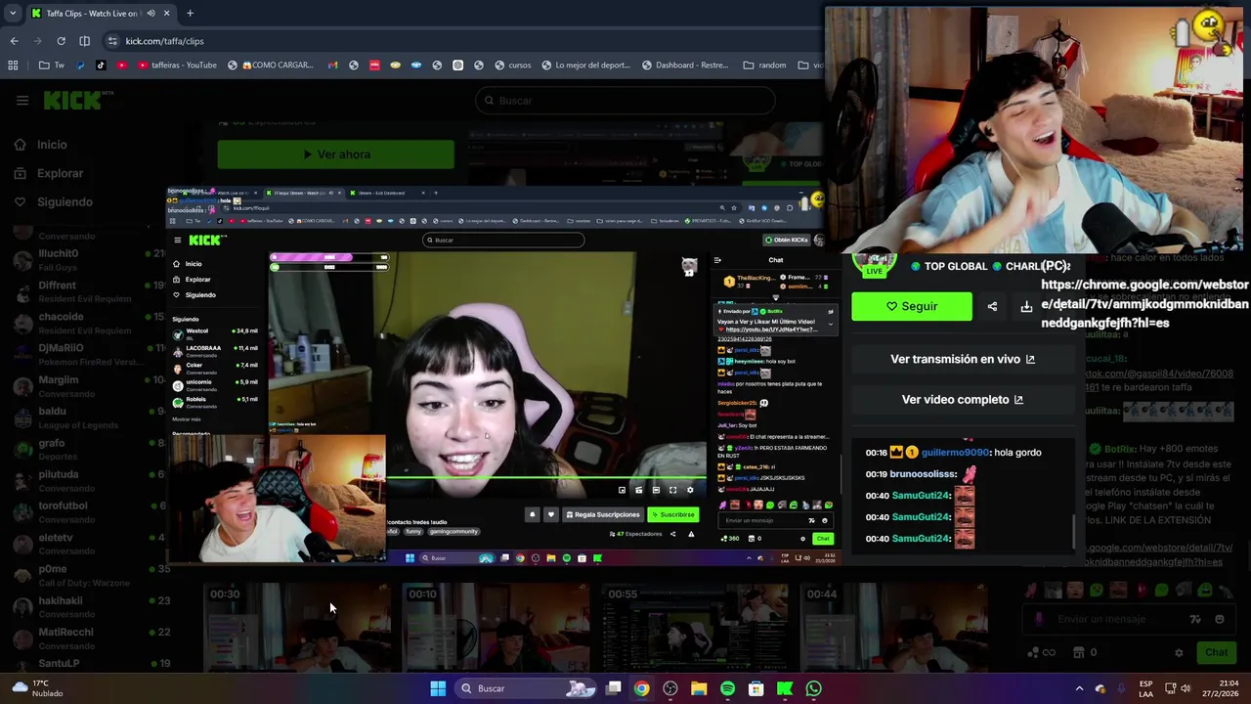This screenshot has height=704, width=1251.
Task: Open the 00:44 clip thumbnail
Action: (x=893, y=627)
